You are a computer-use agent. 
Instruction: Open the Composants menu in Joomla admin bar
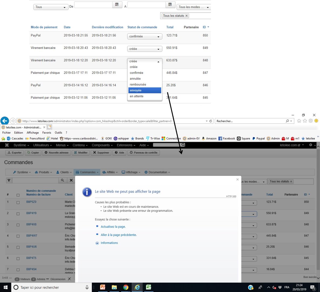pos(102,145)
